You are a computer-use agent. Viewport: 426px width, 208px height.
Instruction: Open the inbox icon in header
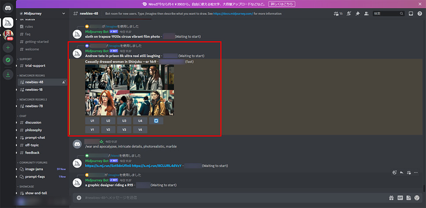[x=411, y=14]
